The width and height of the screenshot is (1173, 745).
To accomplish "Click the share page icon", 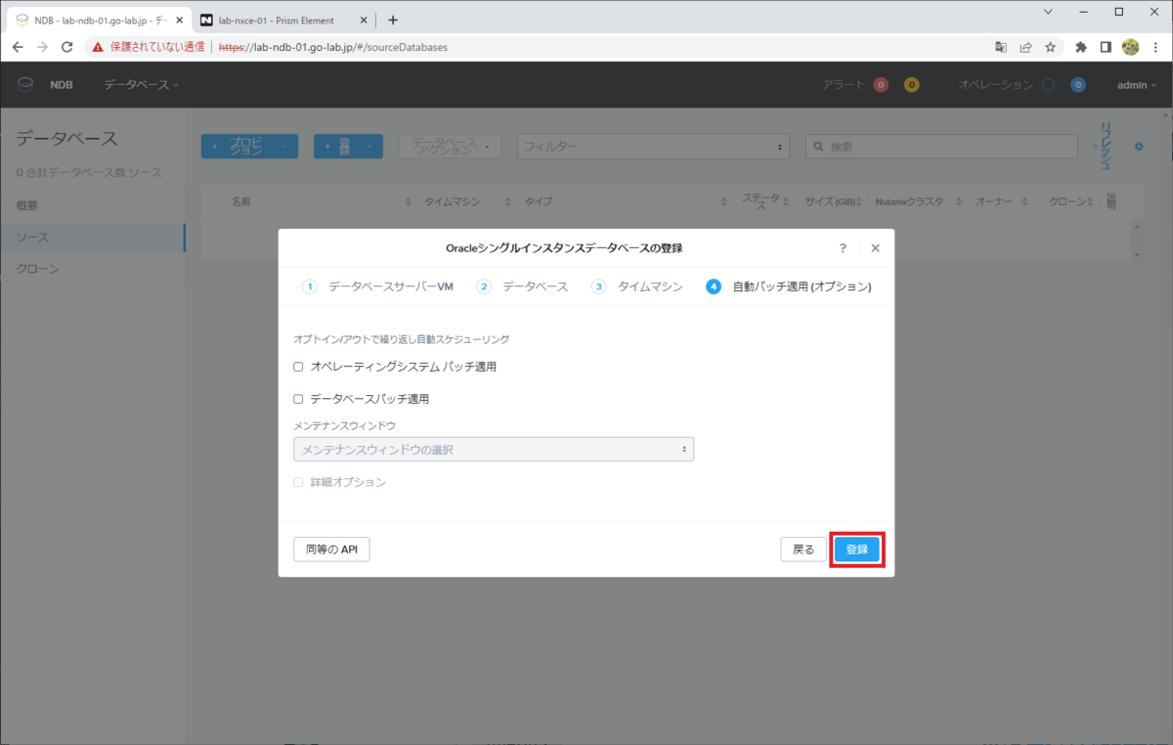I will [x=1025, y=47].
